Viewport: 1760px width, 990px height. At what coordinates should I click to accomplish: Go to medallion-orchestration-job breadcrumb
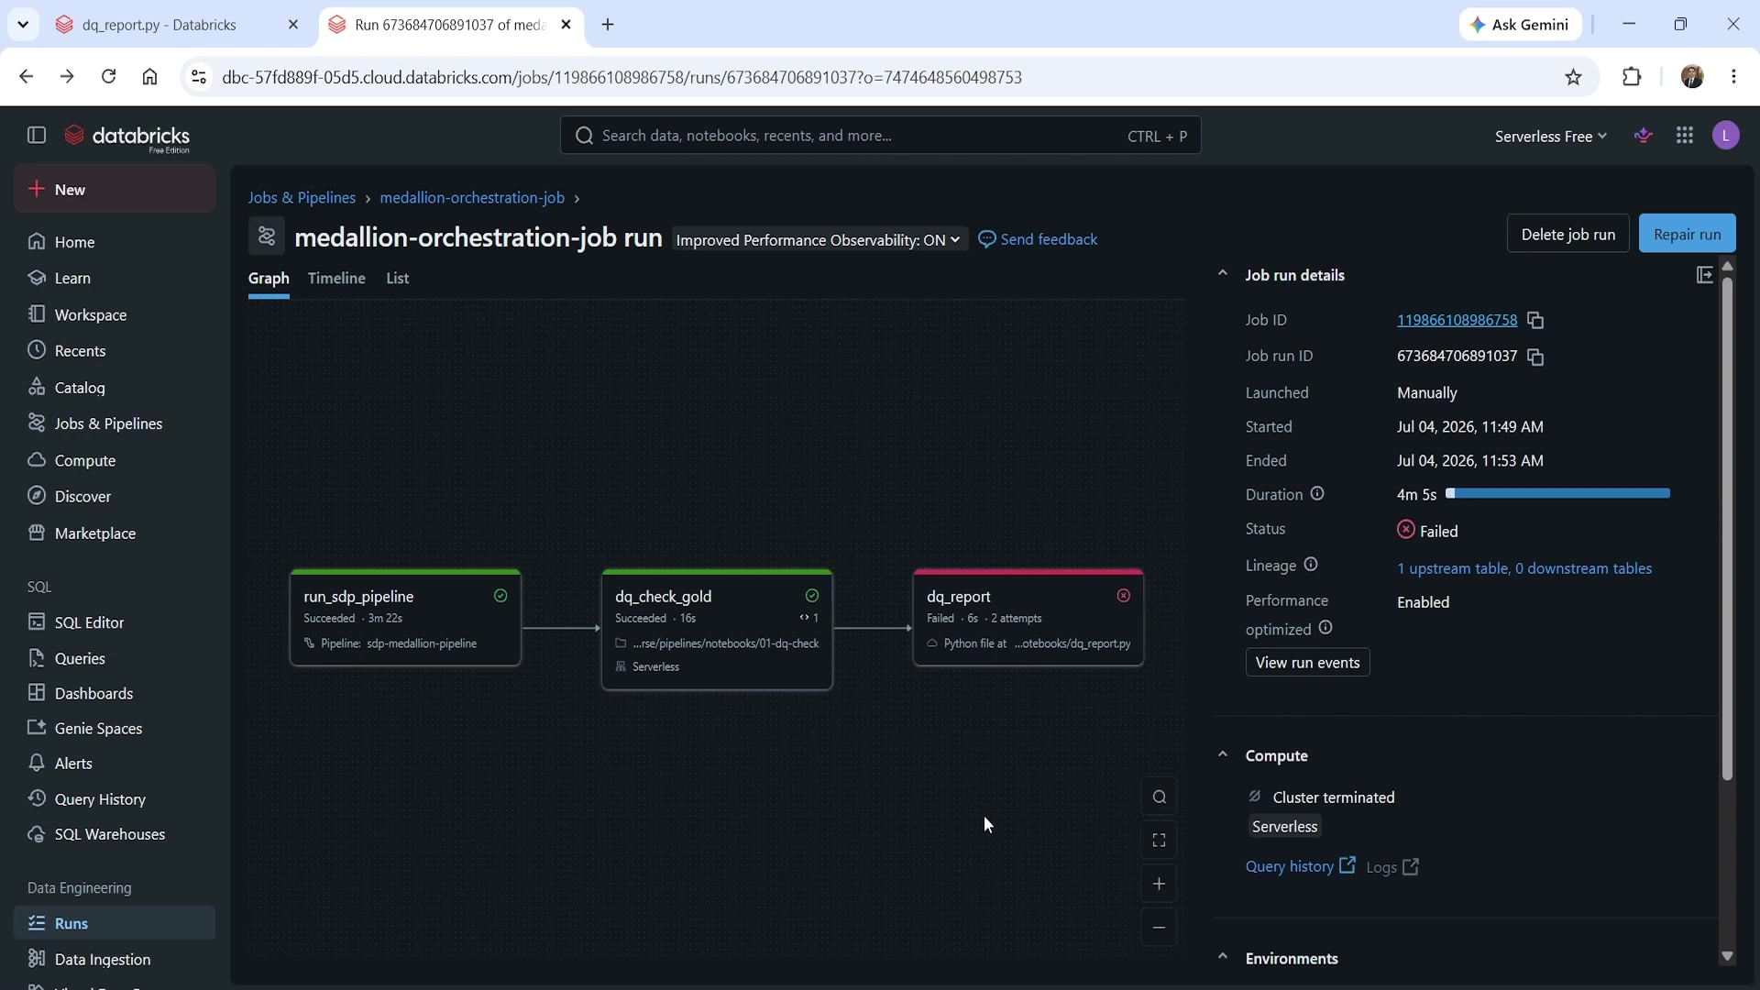[x=472, y=198]
